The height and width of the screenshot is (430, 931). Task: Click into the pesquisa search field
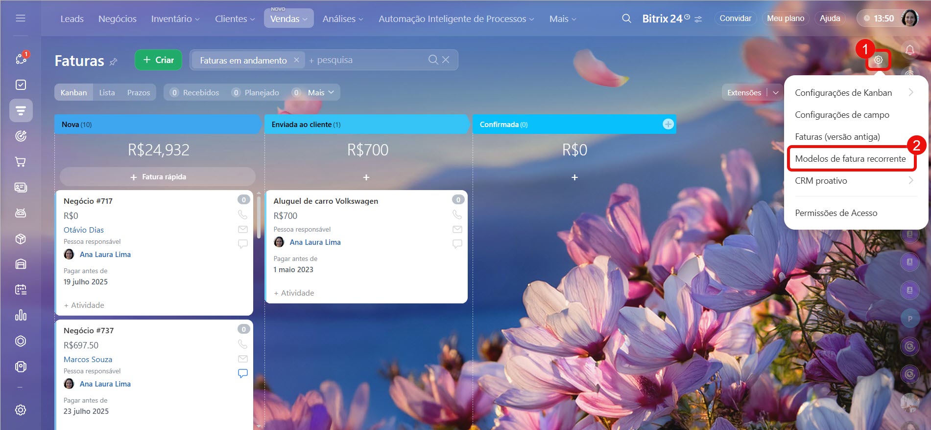[367, 60]
